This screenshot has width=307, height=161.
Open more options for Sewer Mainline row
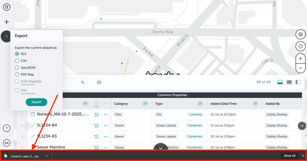click(x=105, y=147)
